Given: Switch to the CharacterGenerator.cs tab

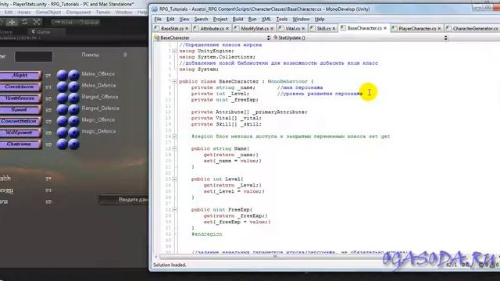Looking at the screenshot, I should click(474, 29).
